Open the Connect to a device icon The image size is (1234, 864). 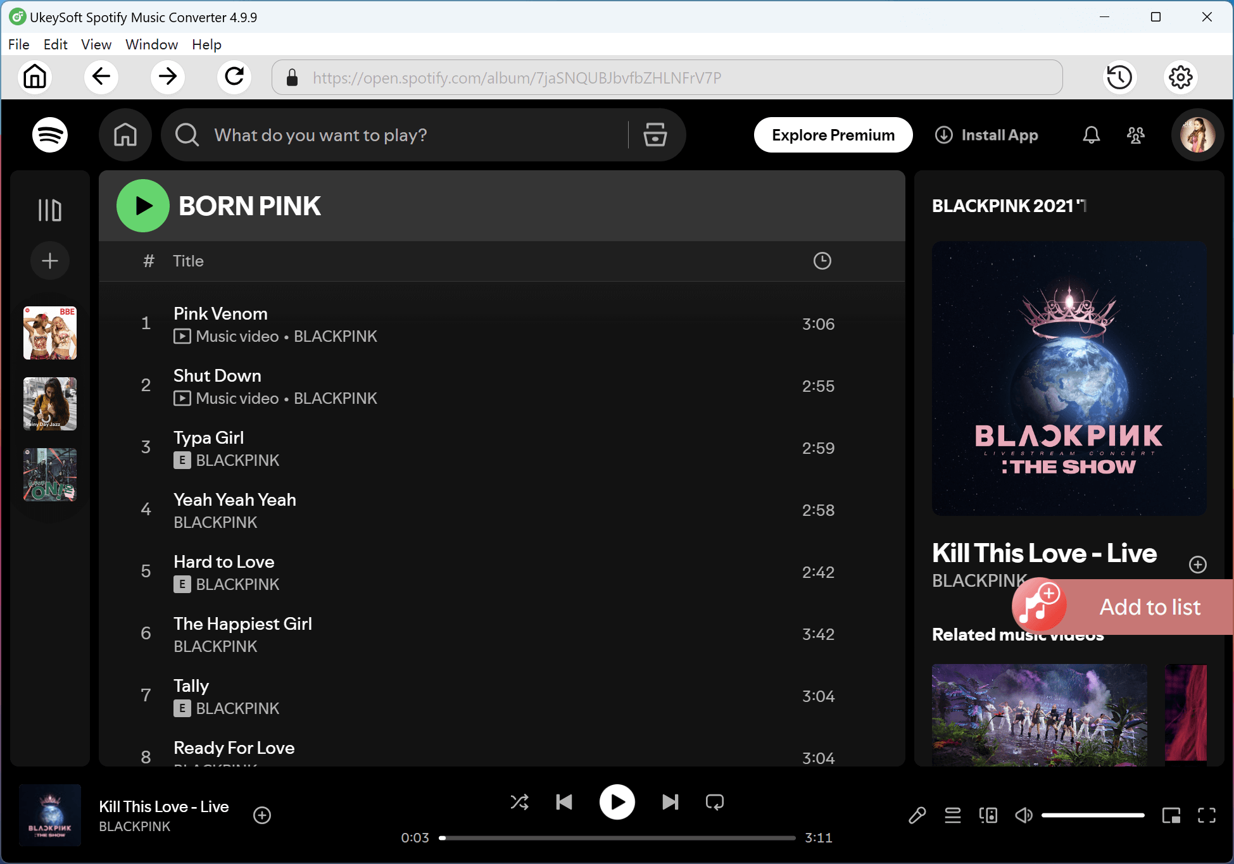988,815
